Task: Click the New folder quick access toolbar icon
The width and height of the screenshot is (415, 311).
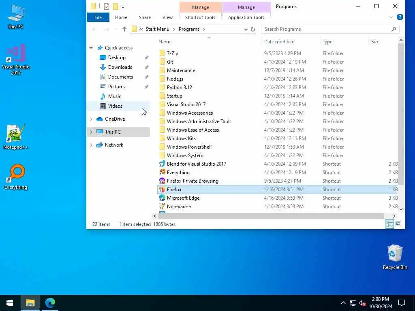Action: click(116, 6)
